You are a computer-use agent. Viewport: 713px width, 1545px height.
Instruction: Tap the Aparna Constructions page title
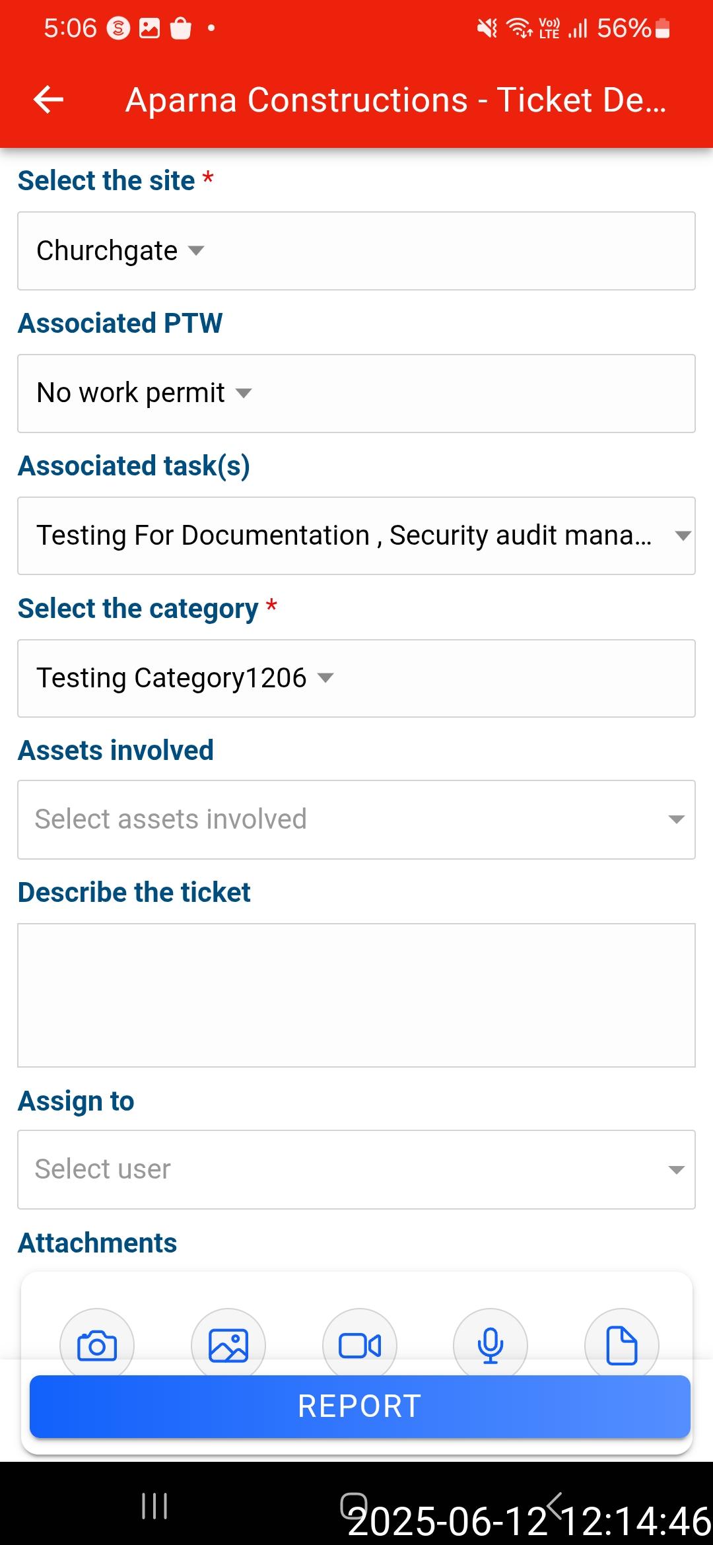coord(396,100)
